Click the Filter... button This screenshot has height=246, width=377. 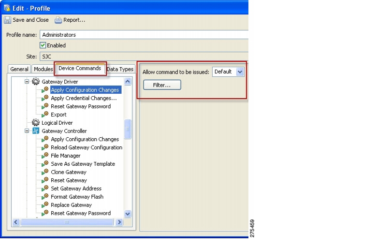(162, 85)
